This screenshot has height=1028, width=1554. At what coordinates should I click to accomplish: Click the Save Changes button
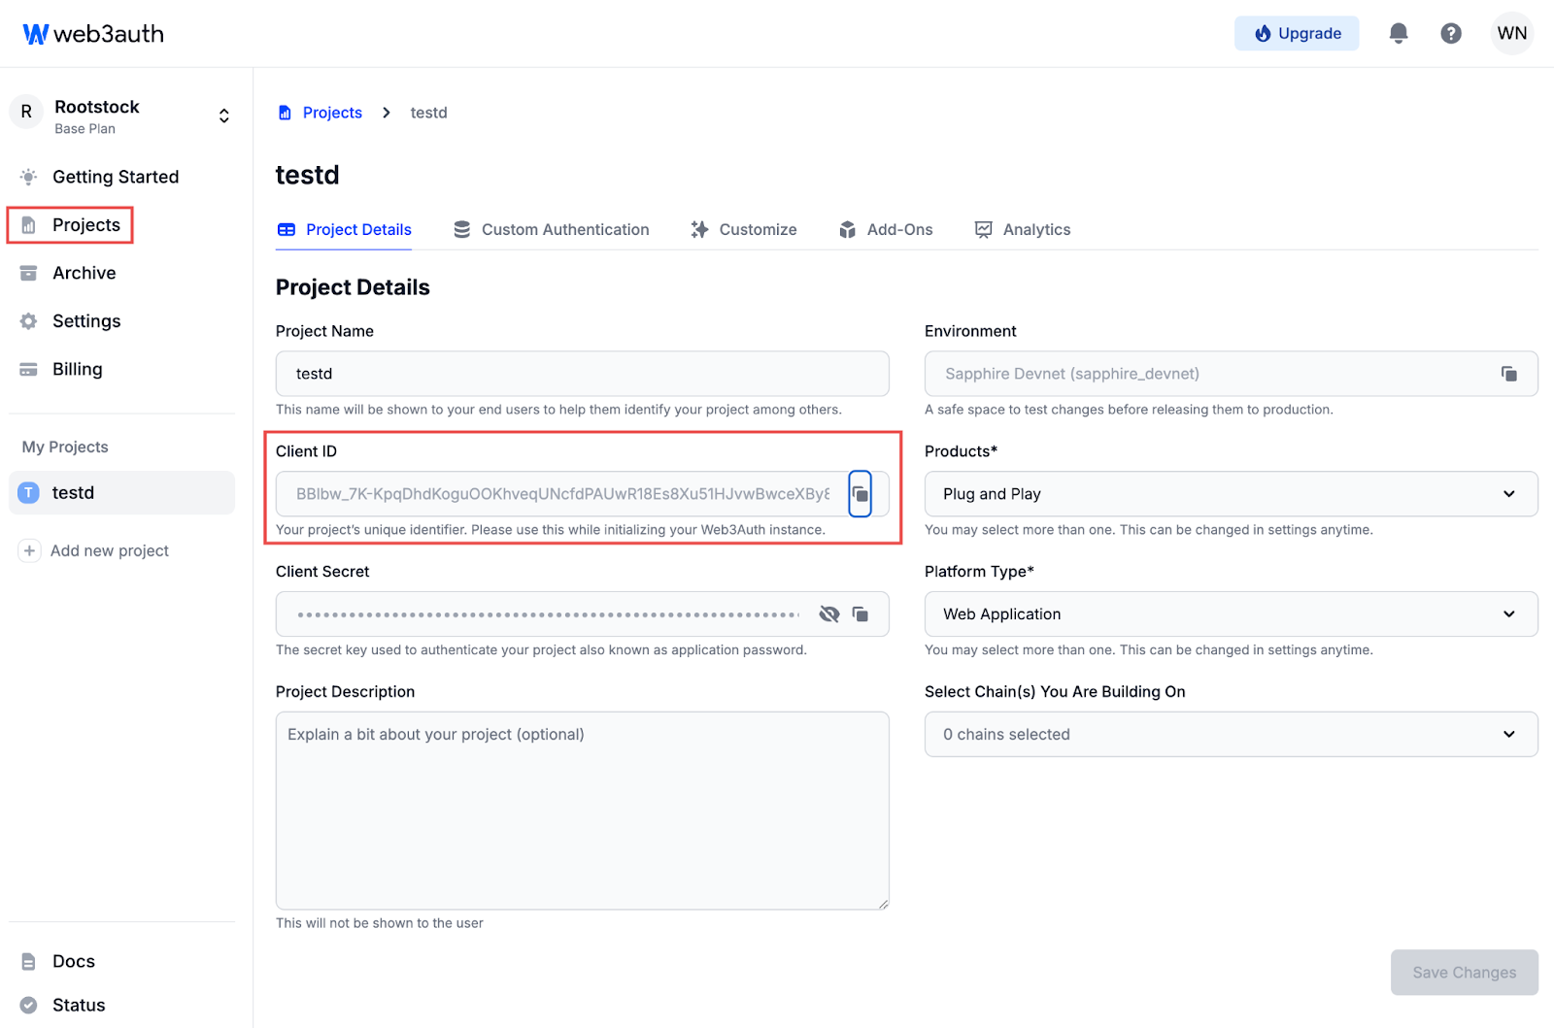(x=1464, y=973)
